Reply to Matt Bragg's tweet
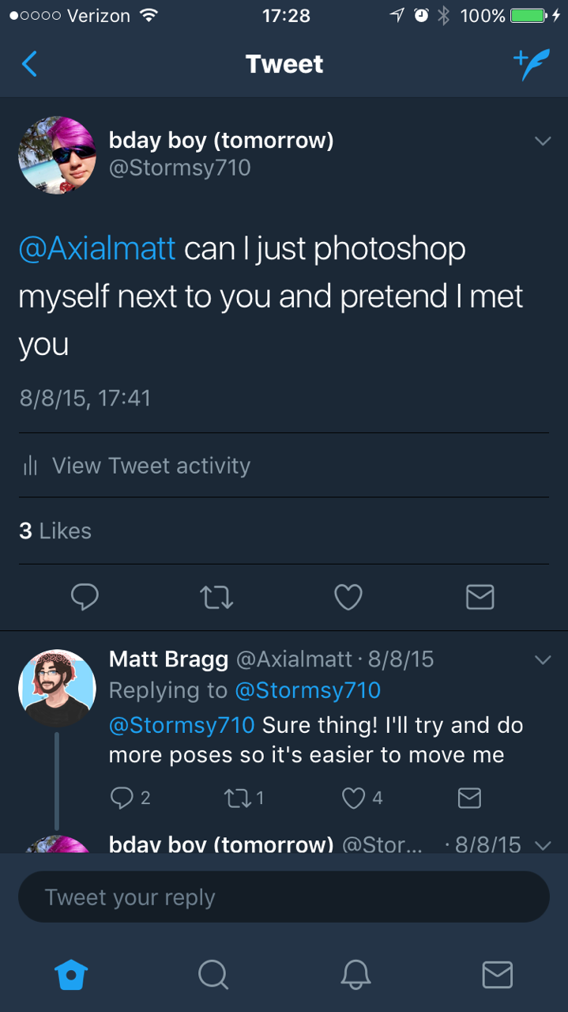The image size is (568, 1012). [123, 799]
